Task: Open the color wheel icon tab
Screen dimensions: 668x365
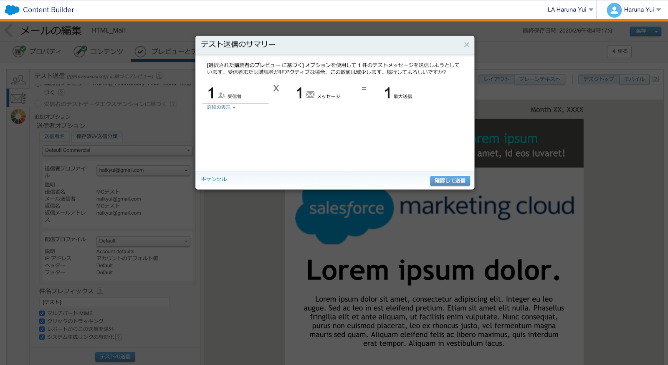Action: (18, 117)
